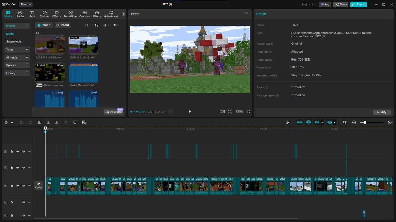The image size is (396, 222).
Task: Open the Effects tab
Action: click(57, 14)
